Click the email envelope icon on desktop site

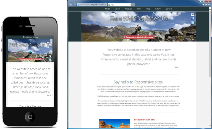pyautogui.click(x=193, y=14)
